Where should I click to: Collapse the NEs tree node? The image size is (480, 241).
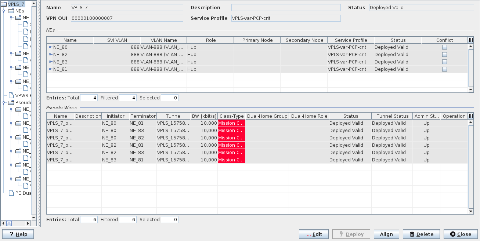[x=4, y=11]
